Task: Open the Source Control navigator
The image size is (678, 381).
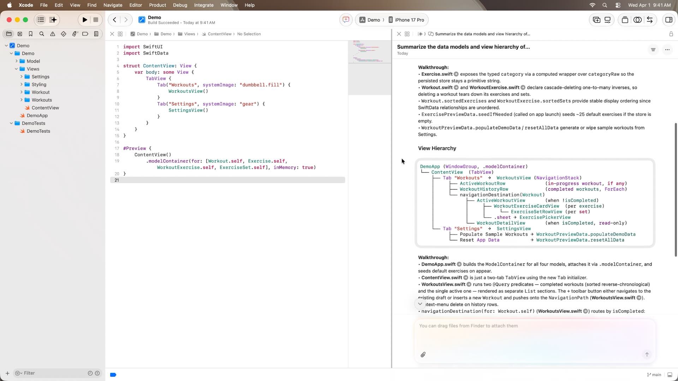Action: (20, 34)
